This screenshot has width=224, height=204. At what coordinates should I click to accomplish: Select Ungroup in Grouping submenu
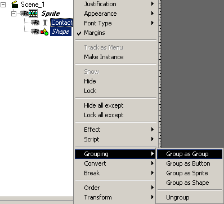[x=190, y=197]
